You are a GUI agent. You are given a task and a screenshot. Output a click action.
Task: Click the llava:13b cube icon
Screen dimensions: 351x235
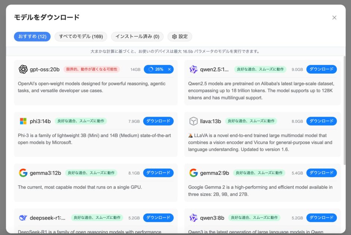193,121
